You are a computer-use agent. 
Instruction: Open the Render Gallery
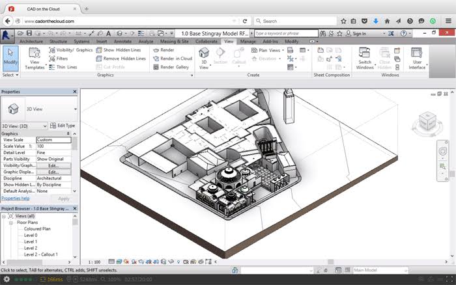coord(171,67)
